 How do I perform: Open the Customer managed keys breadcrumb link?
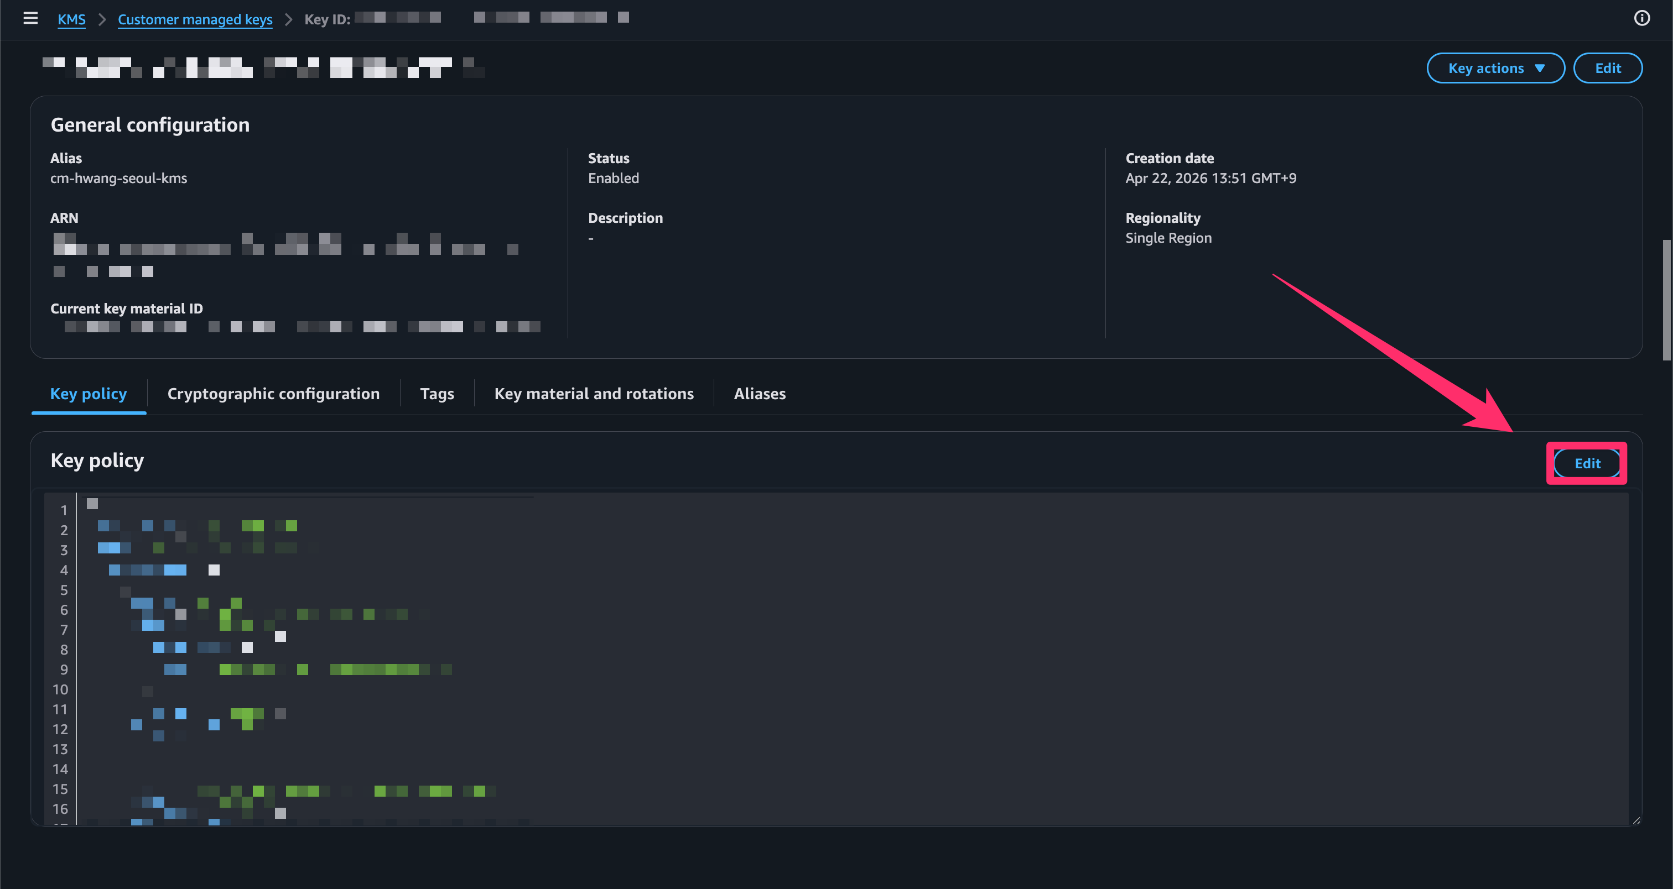(x=195, y=19)
